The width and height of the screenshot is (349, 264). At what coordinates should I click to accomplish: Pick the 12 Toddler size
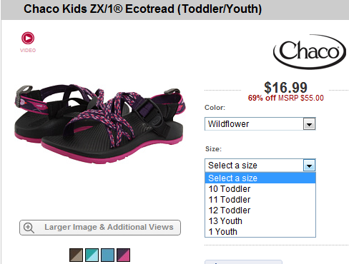tap(260, 210)
